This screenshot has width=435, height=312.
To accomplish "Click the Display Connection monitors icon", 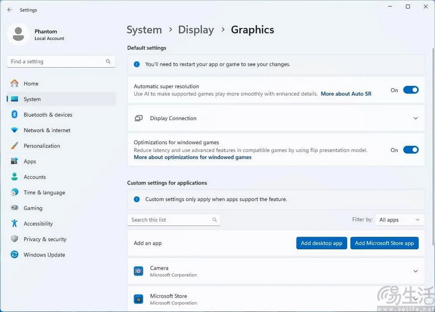I will [x=139, y=118].
